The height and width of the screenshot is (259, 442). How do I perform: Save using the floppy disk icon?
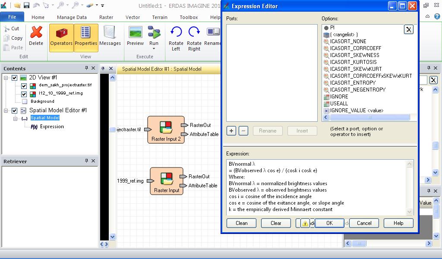(26, 5)
